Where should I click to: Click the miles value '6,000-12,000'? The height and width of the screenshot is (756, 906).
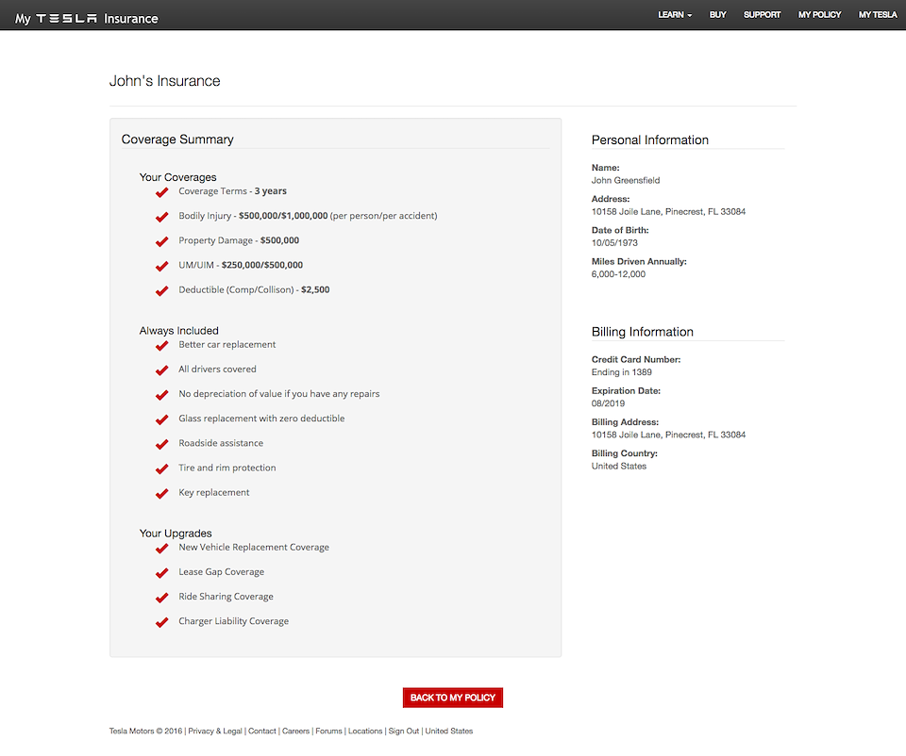618,274
